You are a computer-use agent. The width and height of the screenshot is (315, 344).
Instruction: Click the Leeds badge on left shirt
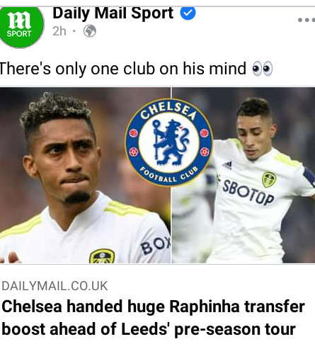pyautogui.click(x=102, y=256)
